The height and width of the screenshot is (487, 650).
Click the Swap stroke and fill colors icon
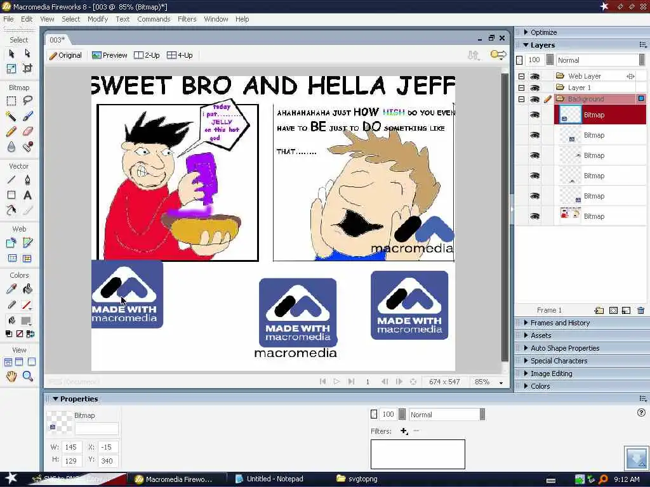[x=30, y=334]
